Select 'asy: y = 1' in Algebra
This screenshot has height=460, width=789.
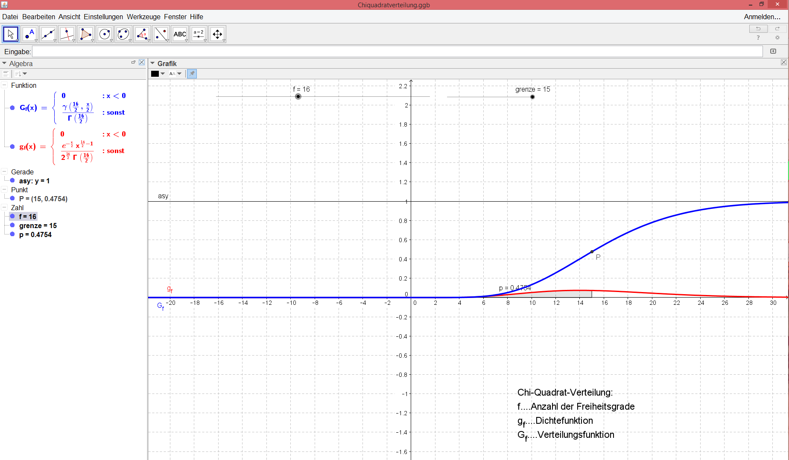[x=34, y=181]
